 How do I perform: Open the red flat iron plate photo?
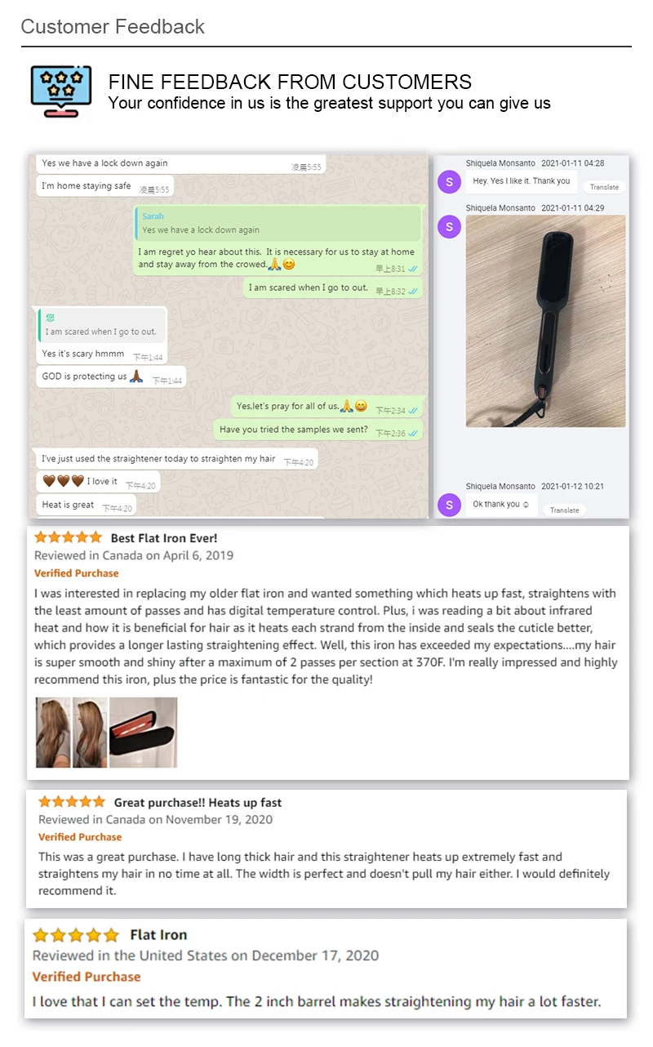point(143,733)
